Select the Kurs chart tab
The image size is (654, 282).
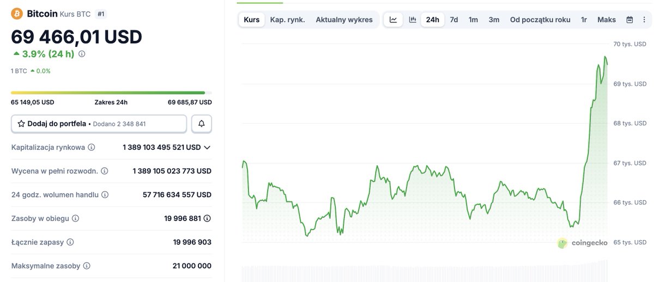252,20
